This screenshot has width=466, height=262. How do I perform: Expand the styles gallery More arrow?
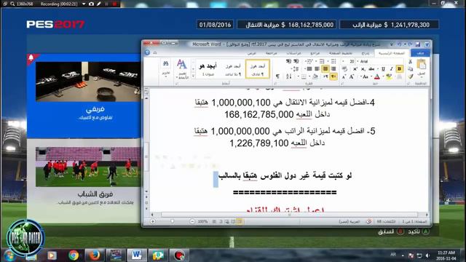click(193, 76)
